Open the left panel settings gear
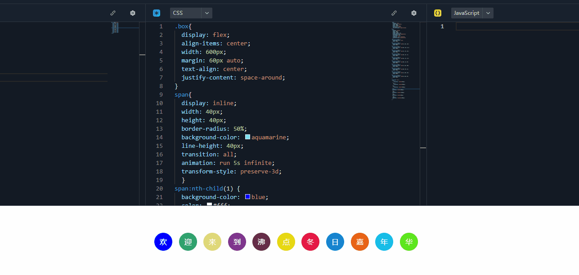579x275 pixels. point(133,13)
